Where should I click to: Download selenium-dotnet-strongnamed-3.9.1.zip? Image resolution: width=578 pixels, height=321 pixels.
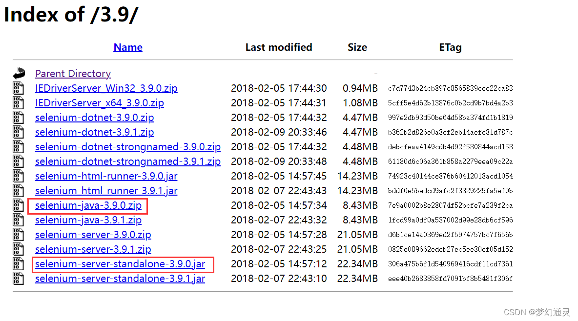point(128,161)
